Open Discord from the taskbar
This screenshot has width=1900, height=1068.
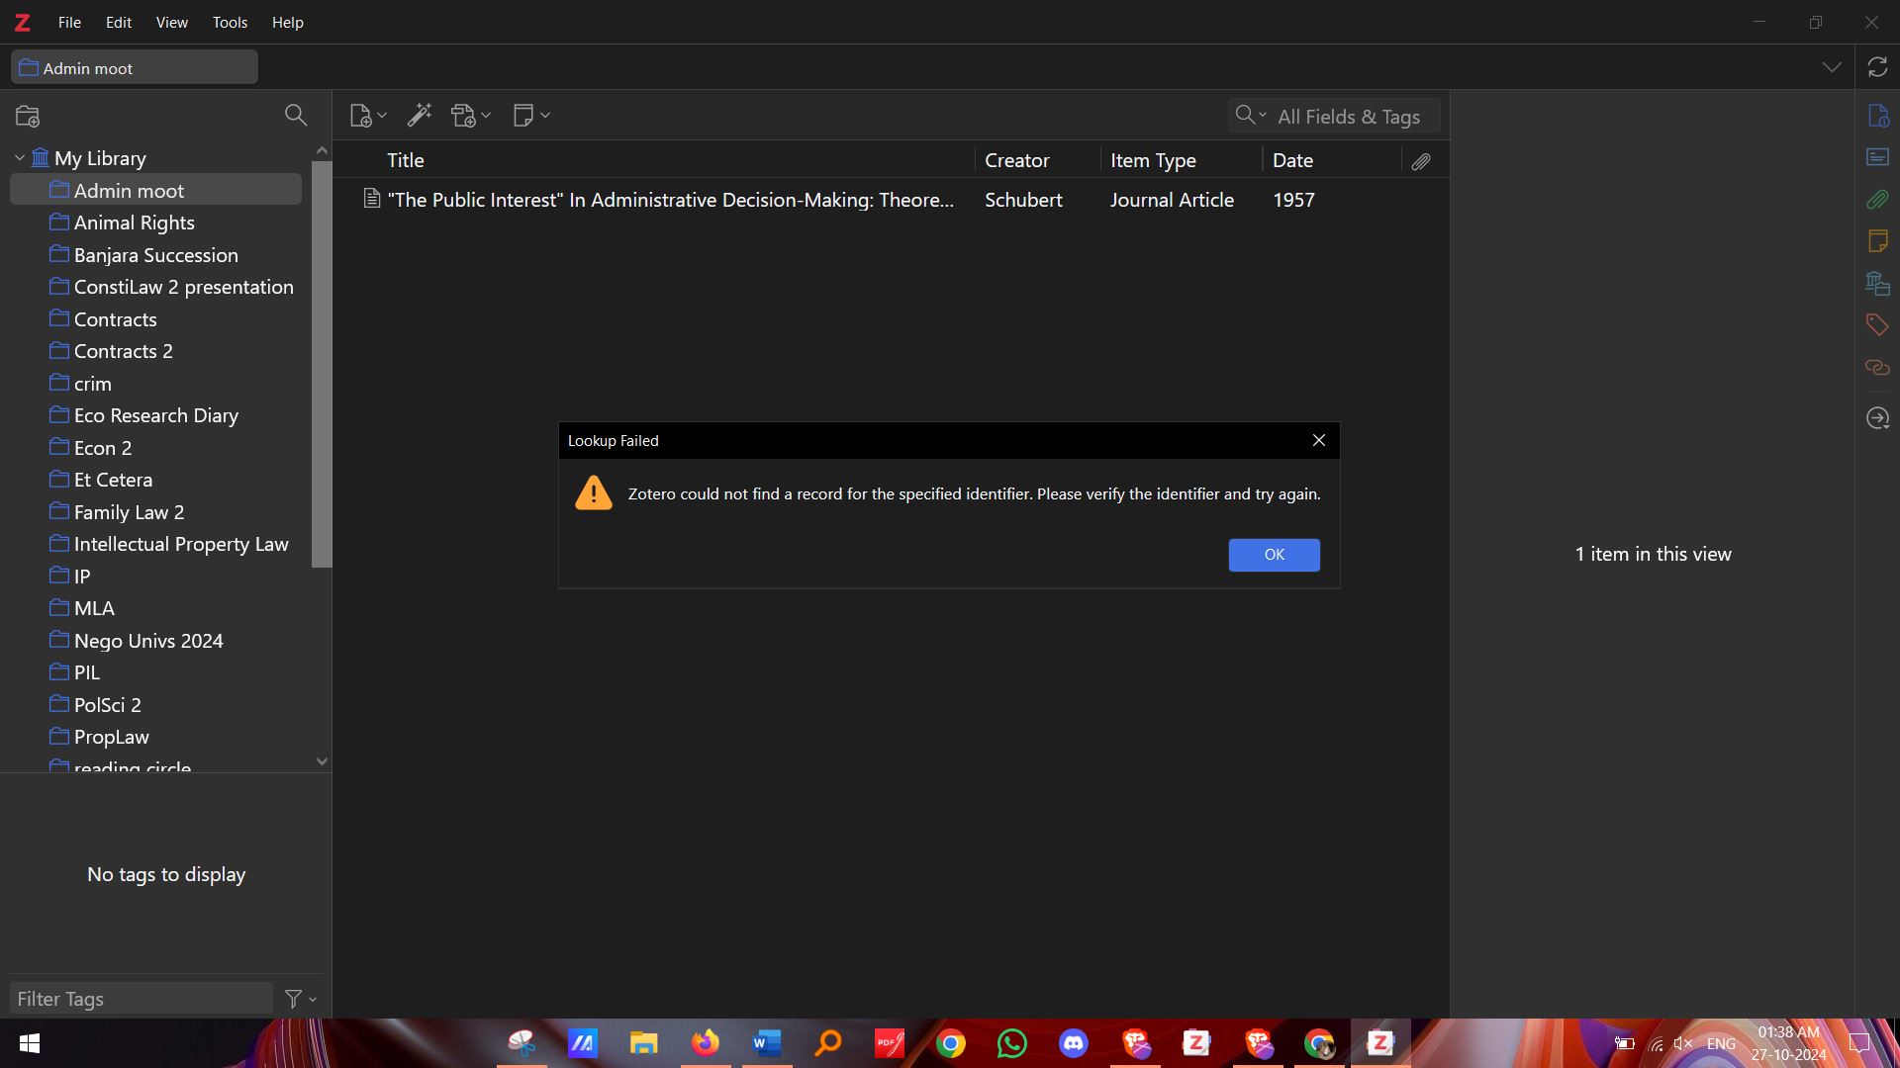point(1074,1043)
